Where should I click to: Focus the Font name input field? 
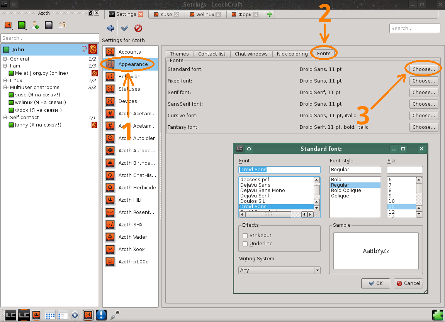280,170
